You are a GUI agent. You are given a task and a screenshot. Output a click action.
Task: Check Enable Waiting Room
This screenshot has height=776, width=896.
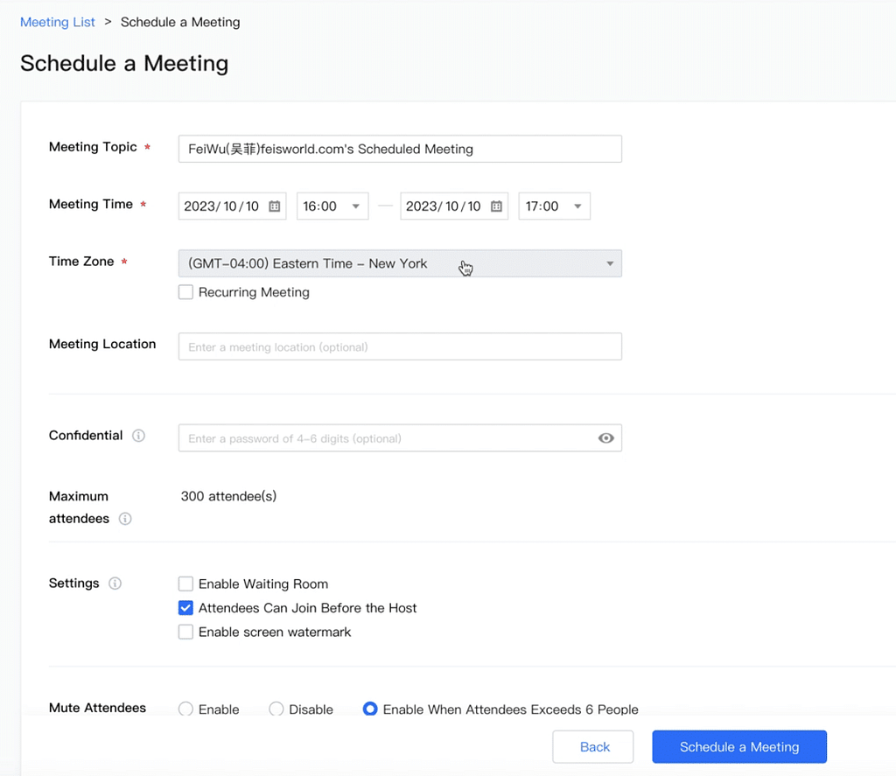[185, 584]
